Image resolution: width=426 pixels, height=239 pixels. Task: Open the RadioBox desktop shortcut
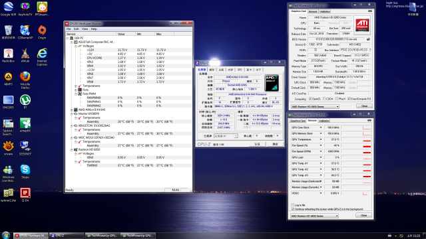(x=8, y=55)
